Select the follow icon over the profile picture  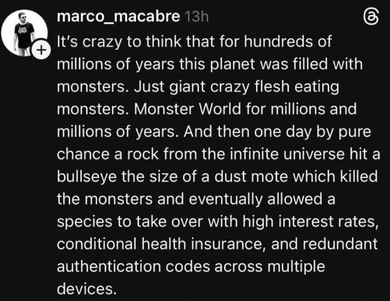point(41,49)
